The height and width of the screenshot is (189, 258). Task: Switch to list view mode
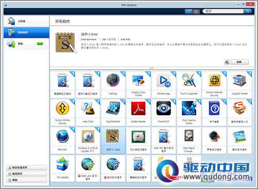[x=188, y=11]
